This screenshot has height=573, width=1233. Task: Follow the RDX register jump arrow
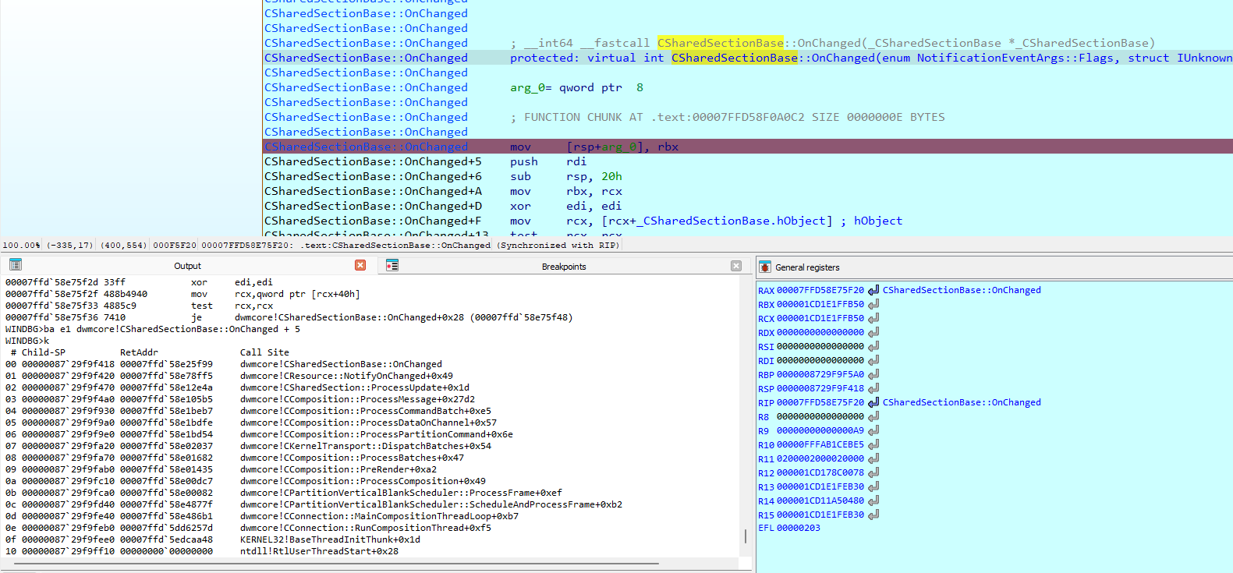(873, 332)
